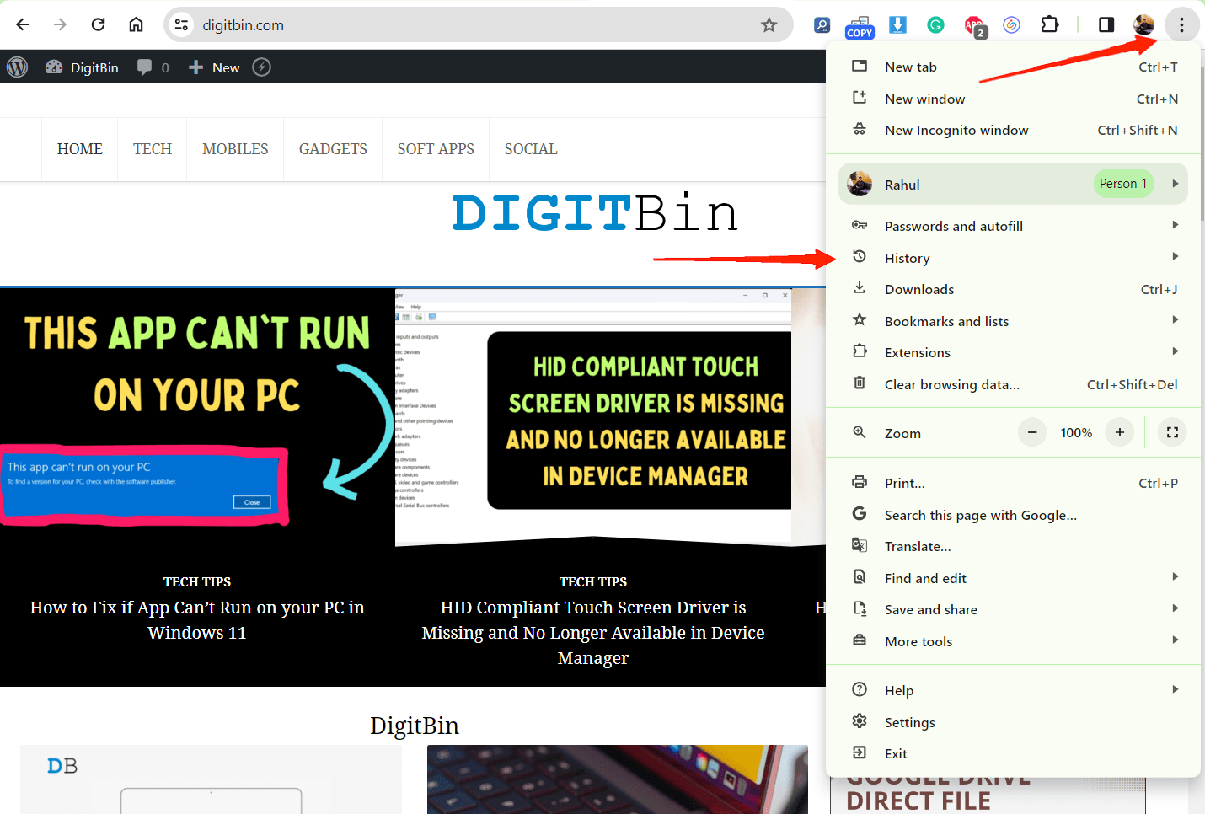Open the History submenu
1205x814 pixels.
click(x=1013, y=258)
